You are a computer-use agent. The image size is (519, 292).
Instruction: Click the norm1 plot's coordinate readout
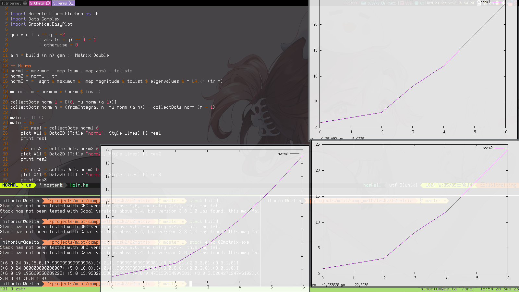[x=338, y=139]
